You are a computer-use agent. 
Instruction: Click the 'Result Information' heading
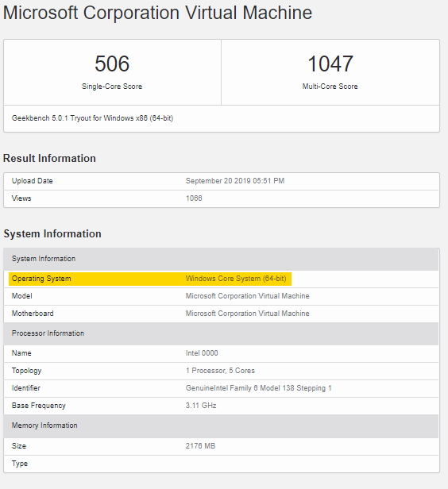tap(49, 158)
